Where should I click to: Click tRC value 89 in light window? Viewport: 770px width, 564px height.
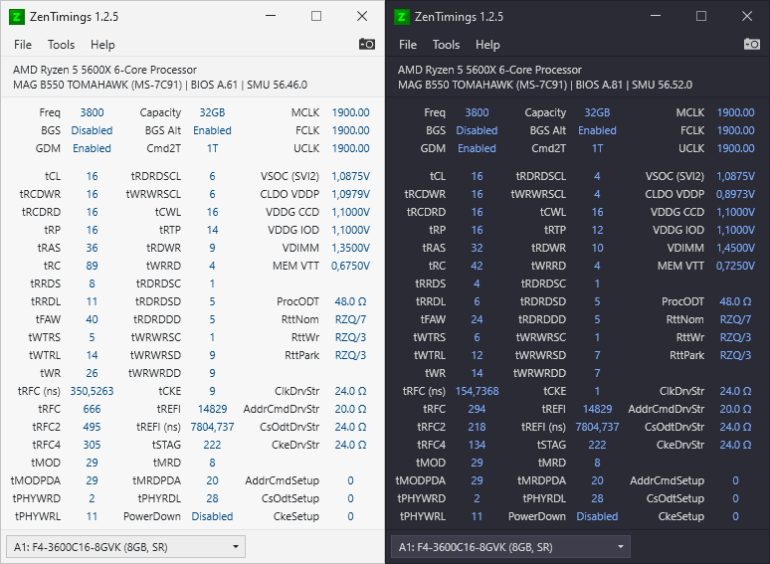92,266
